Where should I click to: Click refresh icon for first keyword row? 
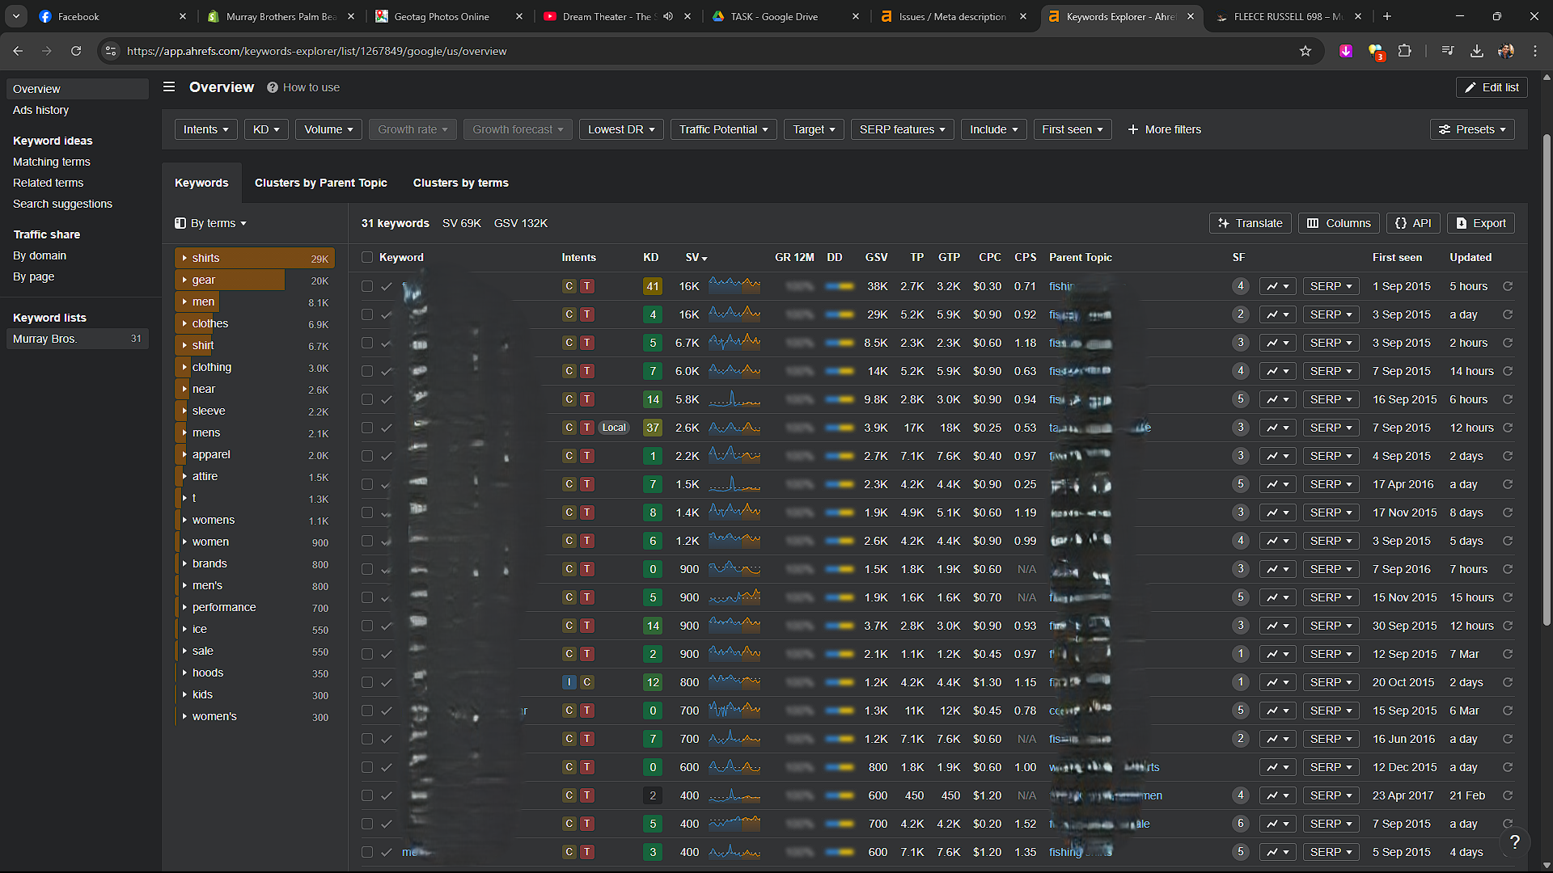pyautogui.click(x=1508, y=286)
